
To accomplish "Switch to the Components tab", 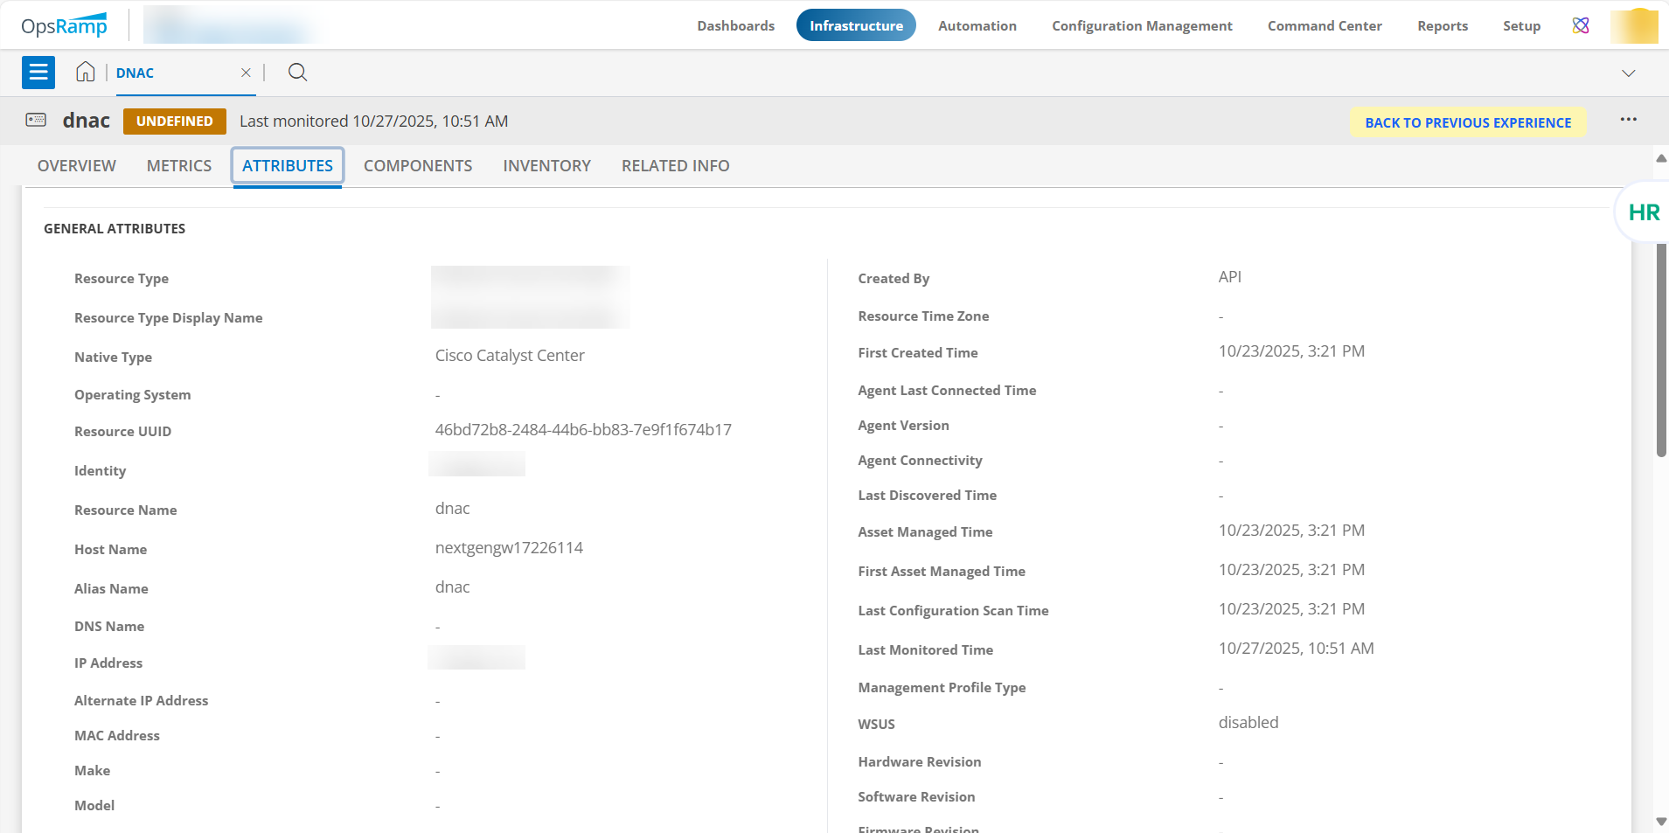I will click(x=418, y=166).
